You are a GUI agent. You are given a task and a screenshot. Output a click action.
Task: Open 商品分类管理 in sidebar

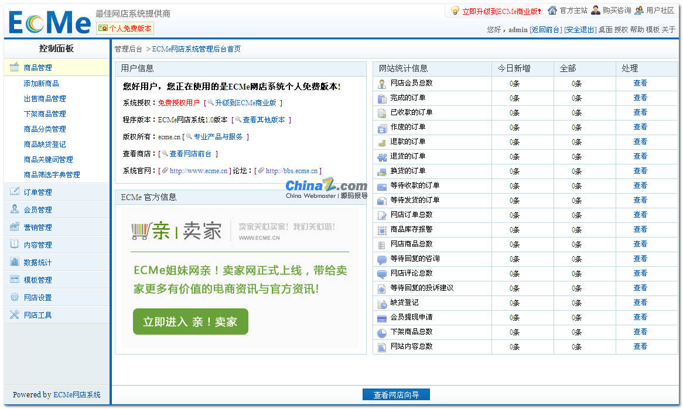[45, 129]
